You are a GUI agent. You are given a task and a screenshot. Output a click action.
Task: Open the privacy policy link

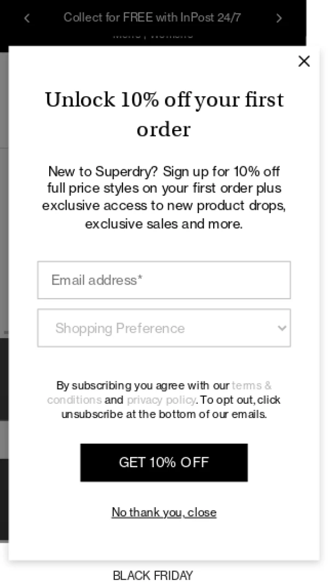(x=161, y=399)
